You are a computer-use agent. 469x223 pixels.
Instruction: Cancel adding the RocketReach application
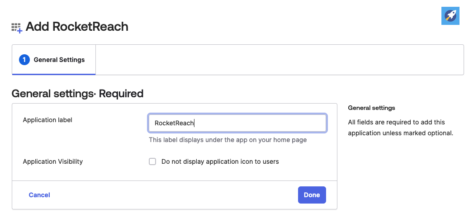click(x=39, y=195)
